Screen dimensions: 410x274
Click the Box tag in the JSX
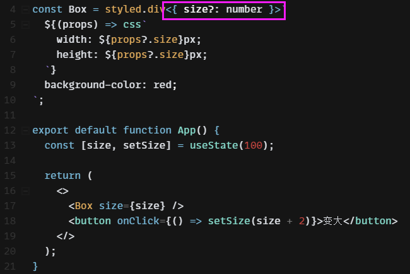(83, 206)
